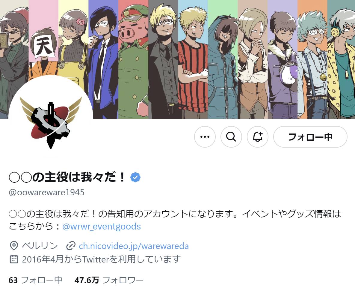Click the location pin icon beside ベルリン
Viewport: 355px width, 288px height.
click(14, 246)
